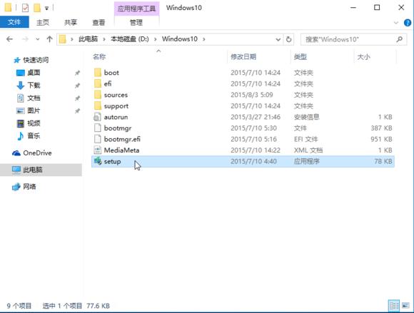Switch to details view layout icon
This screenshot has height=313, width=414.
point(394,306)
